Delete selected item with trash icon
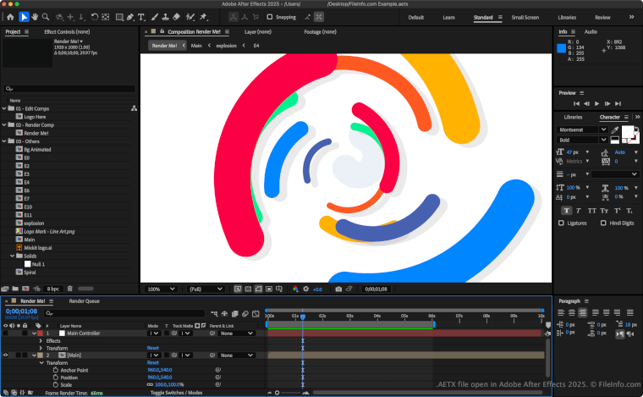 tap(69, 289)
